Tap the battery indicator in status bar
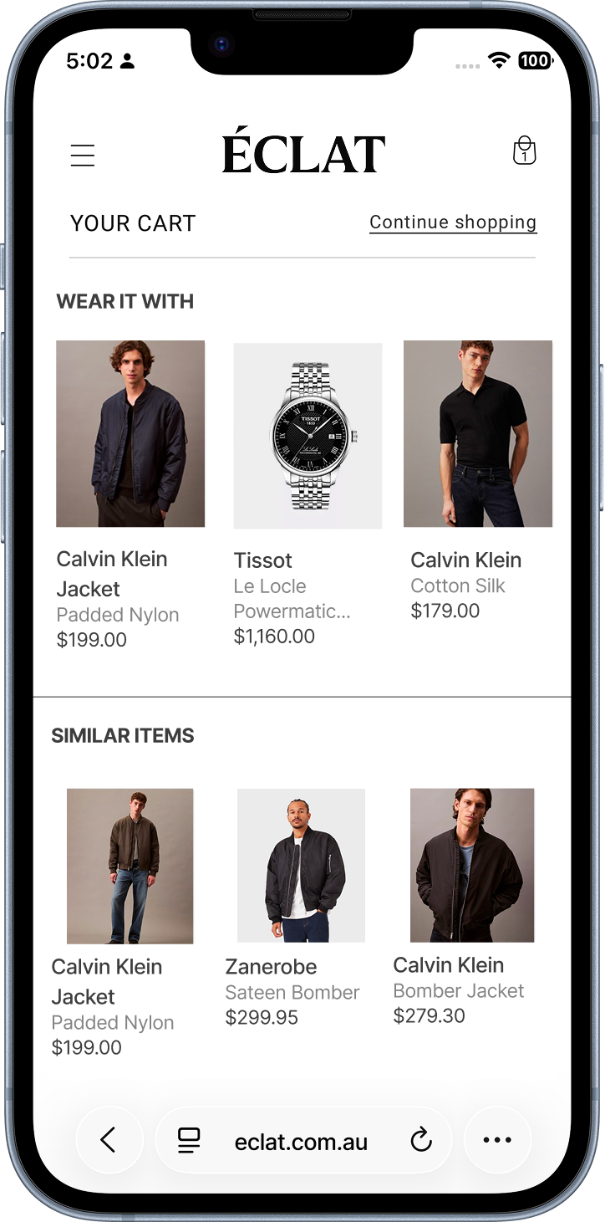 click(x=535, y=60)
